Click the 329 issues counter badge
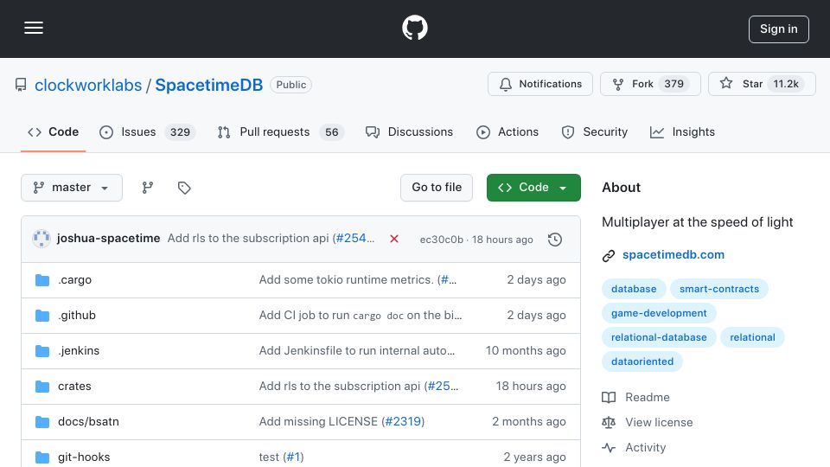The width and height of the screenshot is (830, 467). point(180,132)
